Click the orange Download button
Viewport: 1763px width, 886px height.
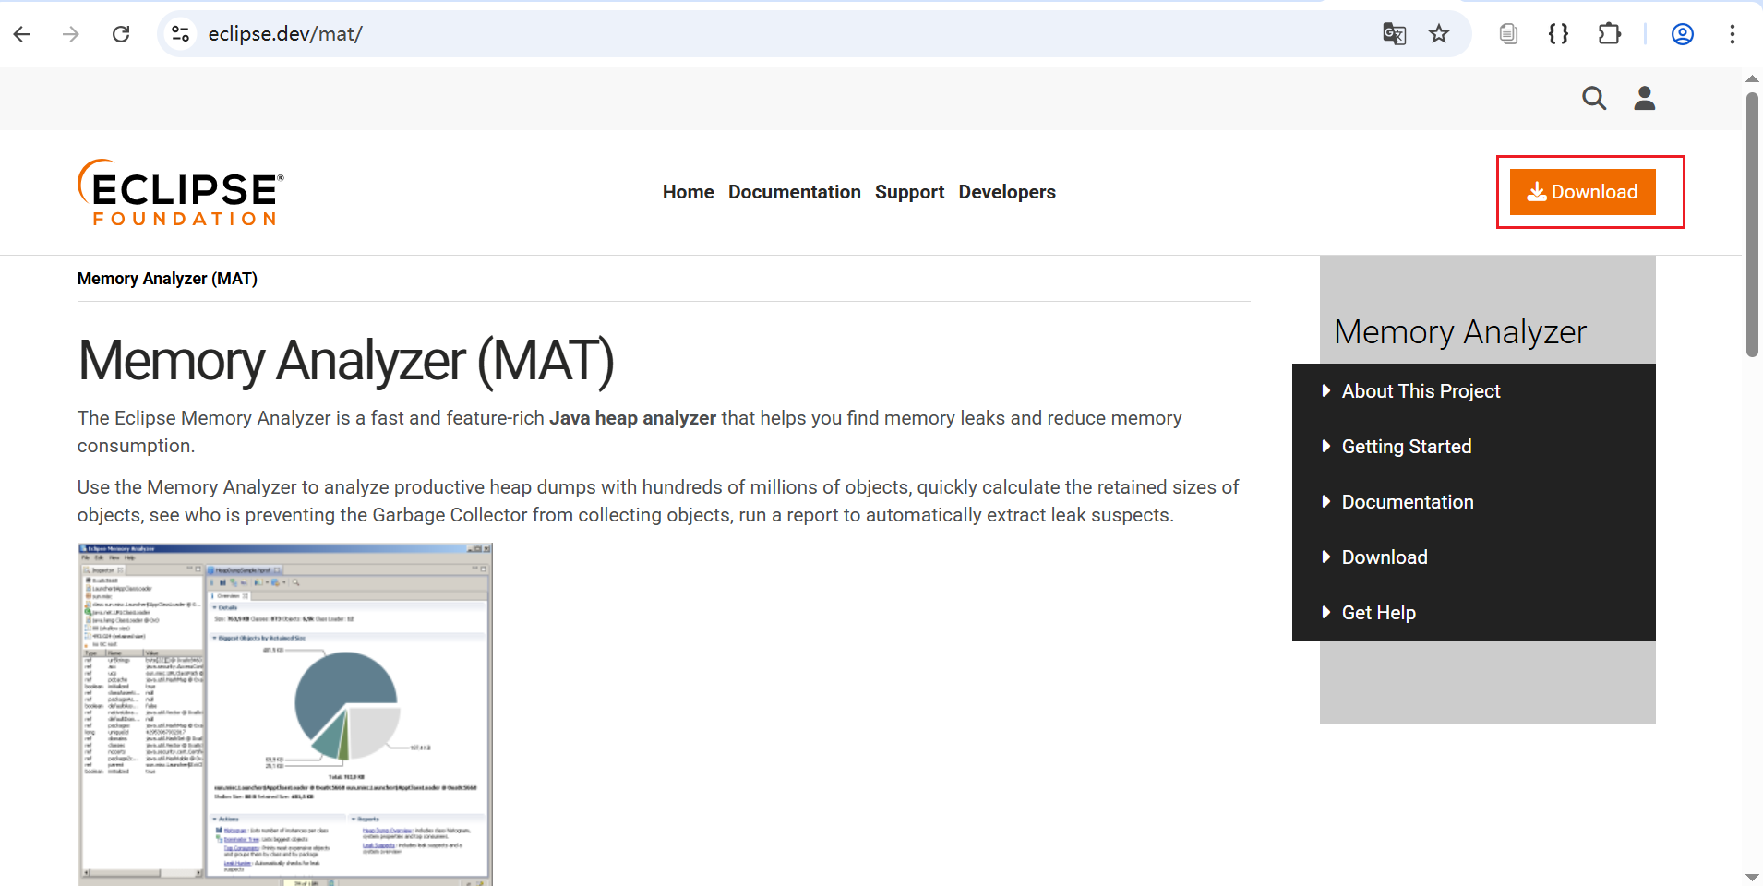coord(1583,192)
